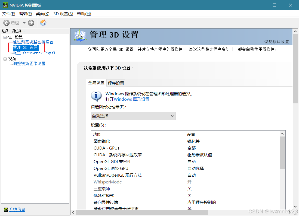This screenshot has width=299, height=216.
Task: Click the main pane vertical scrollbar thumb
Action: (295, 69)
